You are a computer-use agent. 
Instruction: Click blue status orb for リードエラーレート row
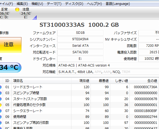[x=1, y=87]
